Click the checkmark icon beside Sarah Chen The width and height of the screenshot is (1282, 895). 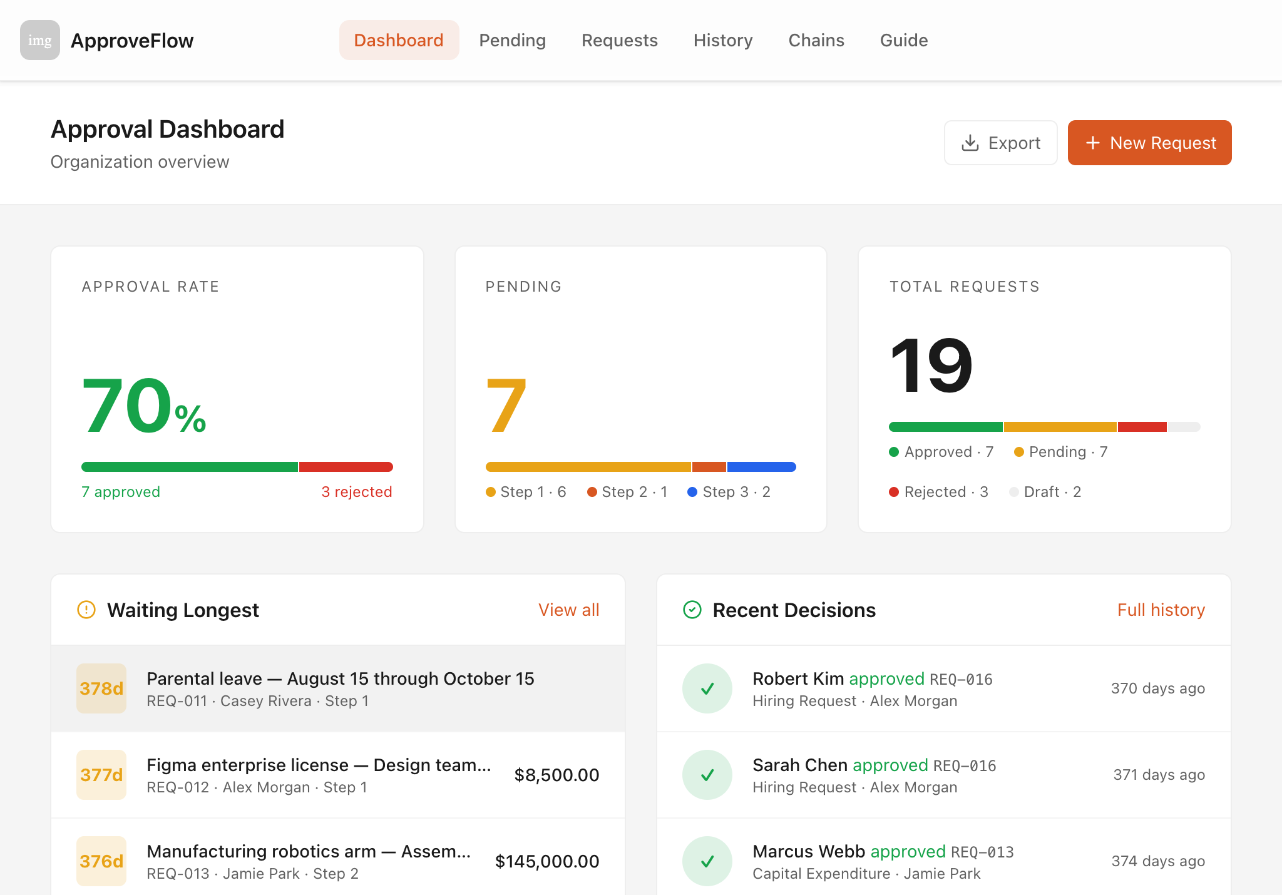[707, 775]
